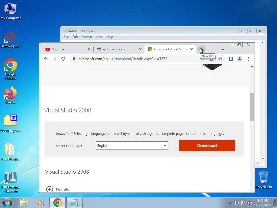
Task: Open Notepad File menu
Action: click(66, 37)
